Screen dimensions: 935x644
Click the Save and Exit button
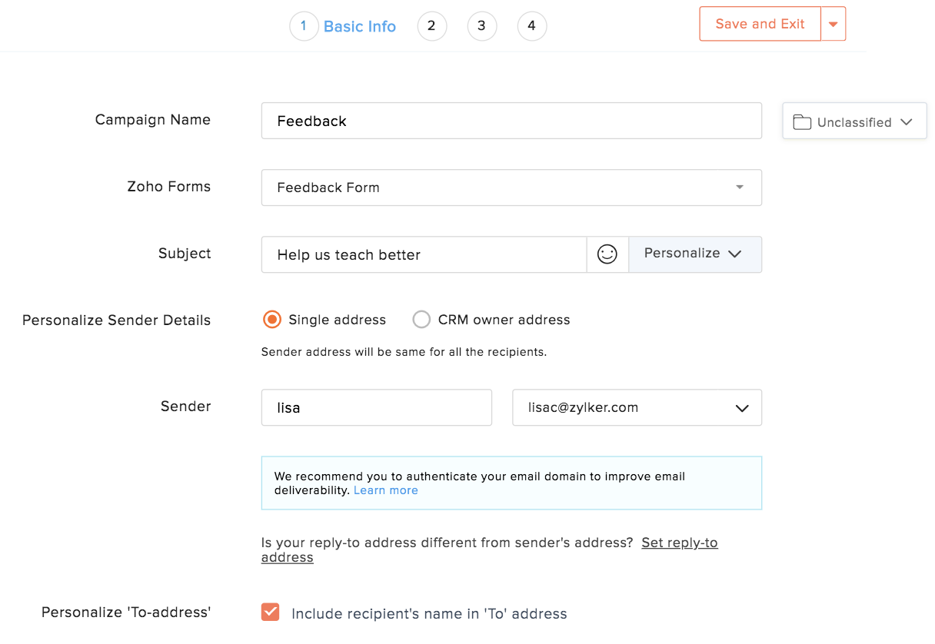pyautogui.click(x=760, y=24)
